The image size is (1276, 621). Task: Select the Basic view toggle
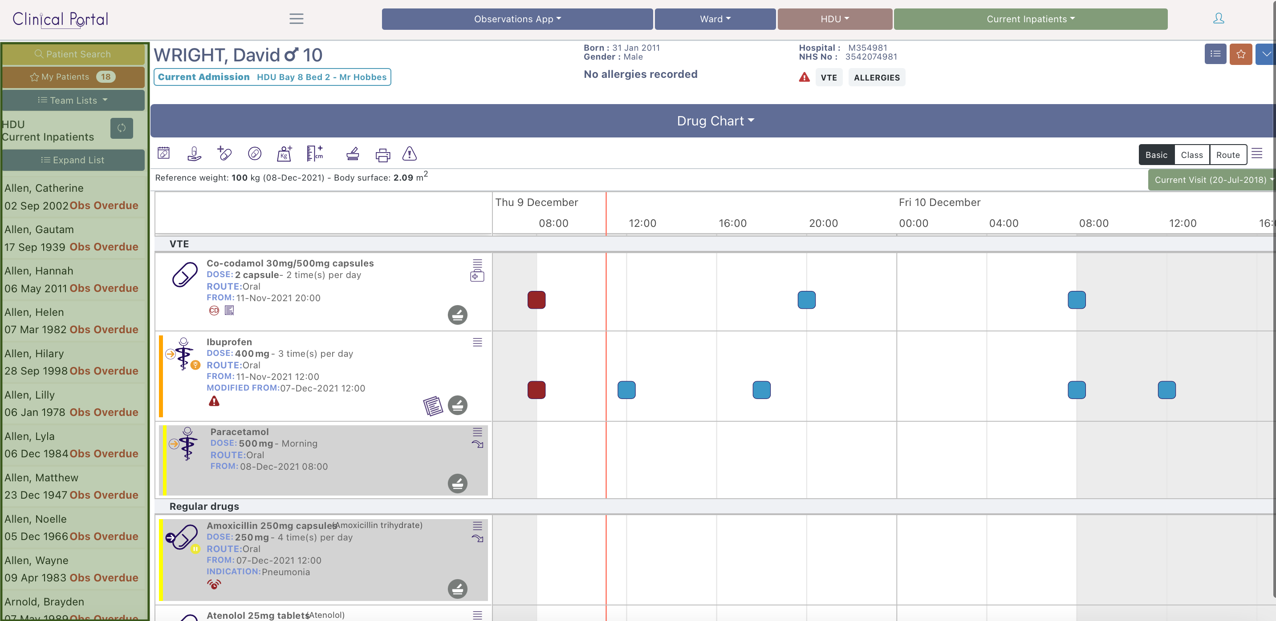1156,155
